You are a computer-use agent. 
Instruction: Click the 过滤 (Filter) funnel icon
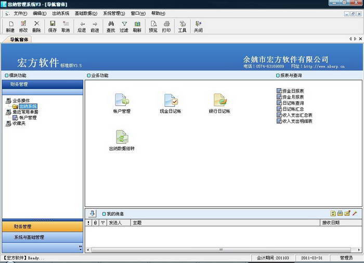(x=124, y=26)
